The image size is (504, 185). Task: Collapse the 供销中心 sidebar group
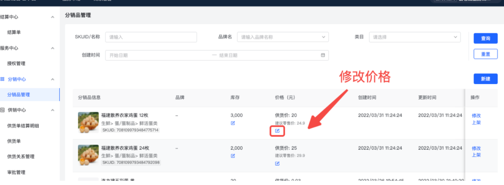coord(53,110)
